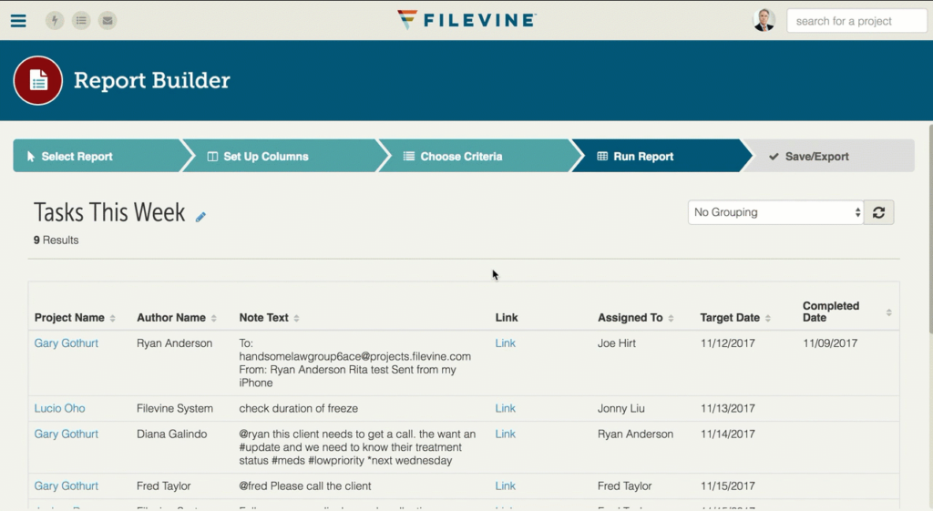Click Link in the 11/14/2017 row
933x511 pixels.
click(505, 434)
